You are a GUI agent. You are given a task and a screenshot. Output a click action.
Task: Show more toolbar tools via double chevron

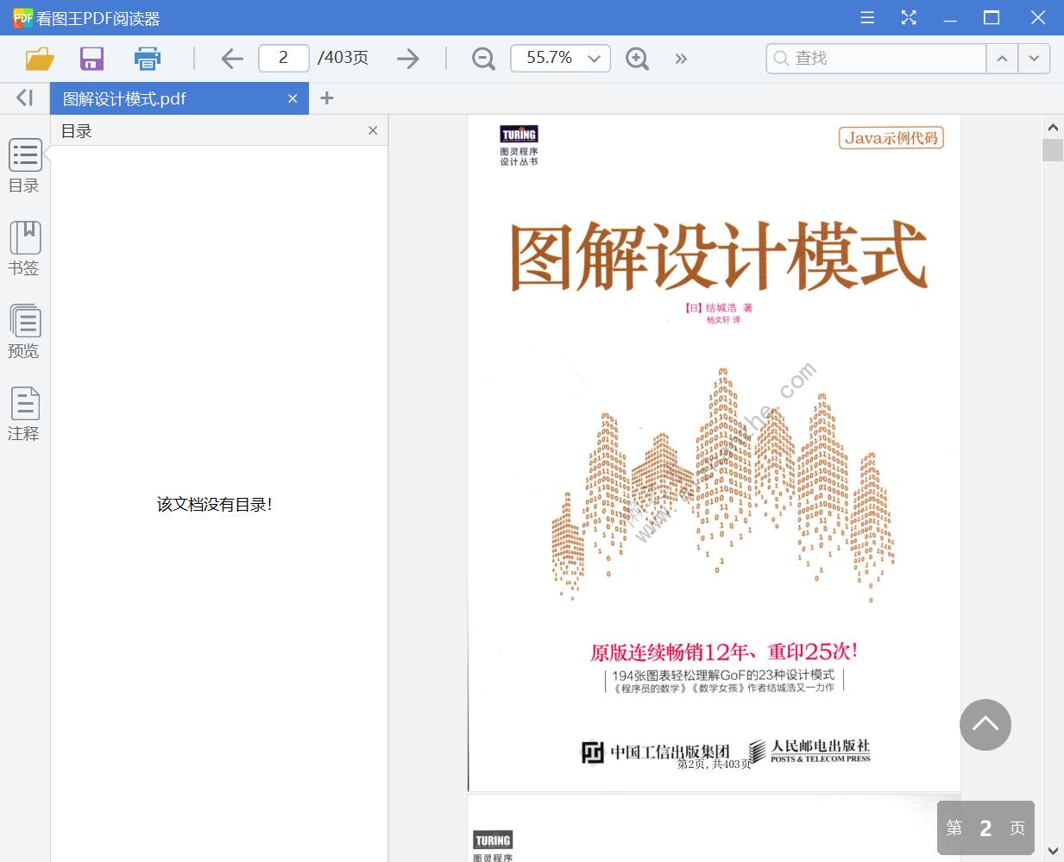681,59
